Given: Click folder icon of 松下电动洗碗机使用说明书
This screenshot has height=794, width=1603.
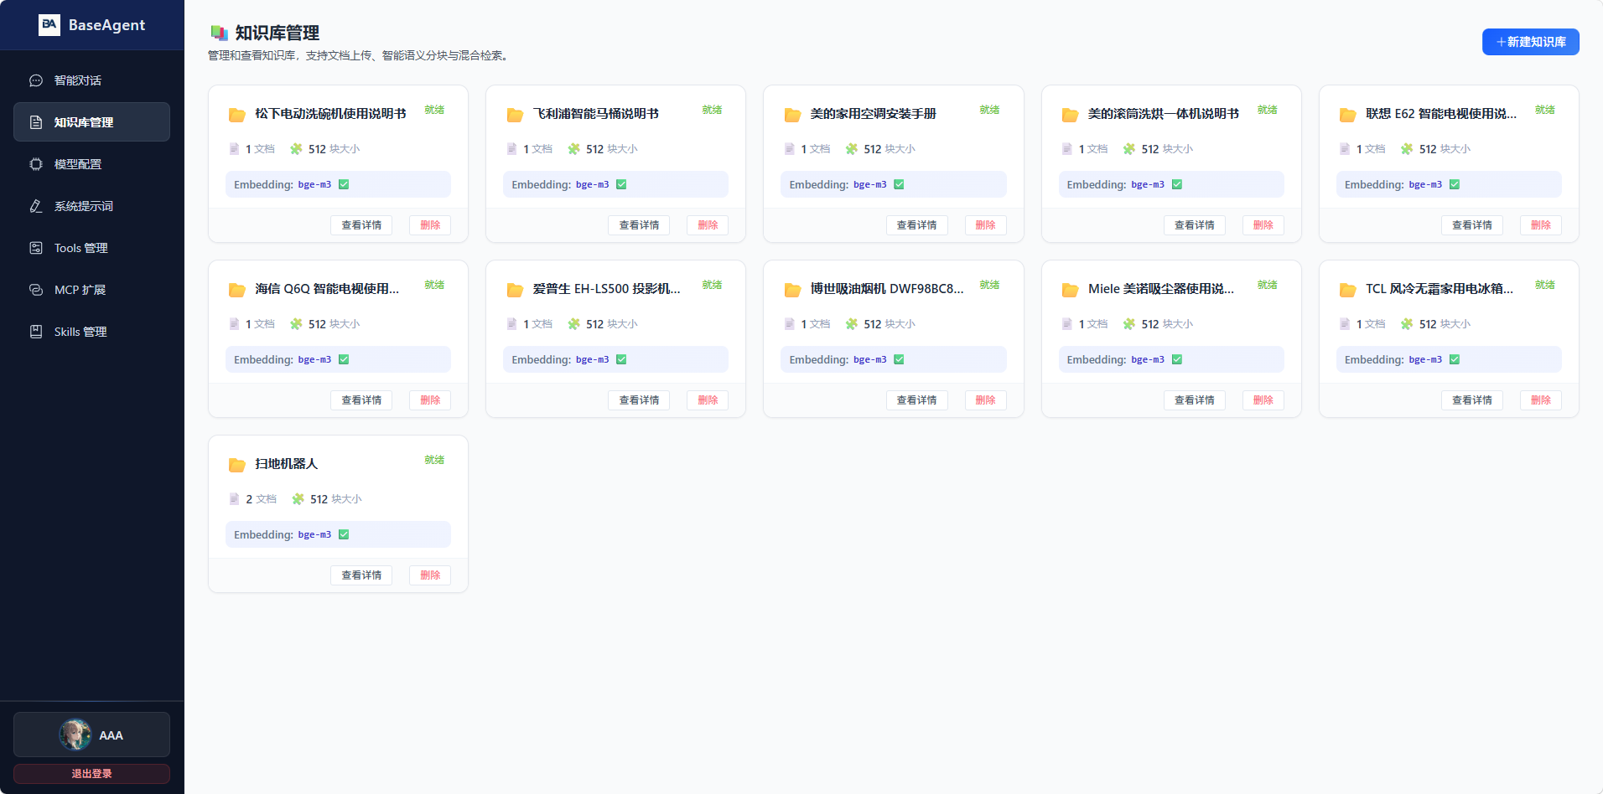Looking at the screenshot, I should 237,115.
